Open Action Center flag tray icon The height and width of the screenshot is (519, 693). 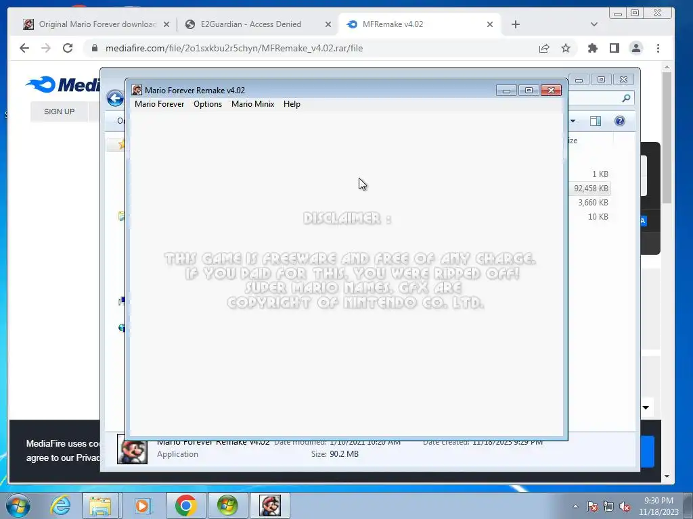(591, 506)
